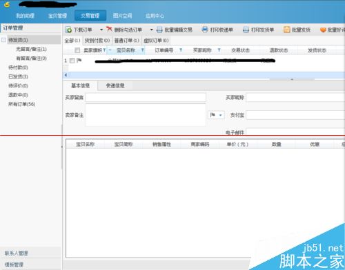Screen dimensions: 345x270
Task: Select 无留言/备注(1) in the order tree
Action: point(31,49)
